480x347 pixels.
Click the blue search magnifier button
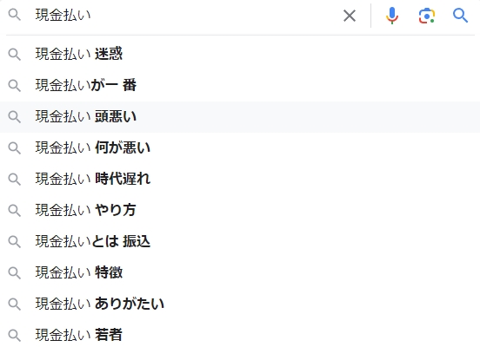click(460, 16)
